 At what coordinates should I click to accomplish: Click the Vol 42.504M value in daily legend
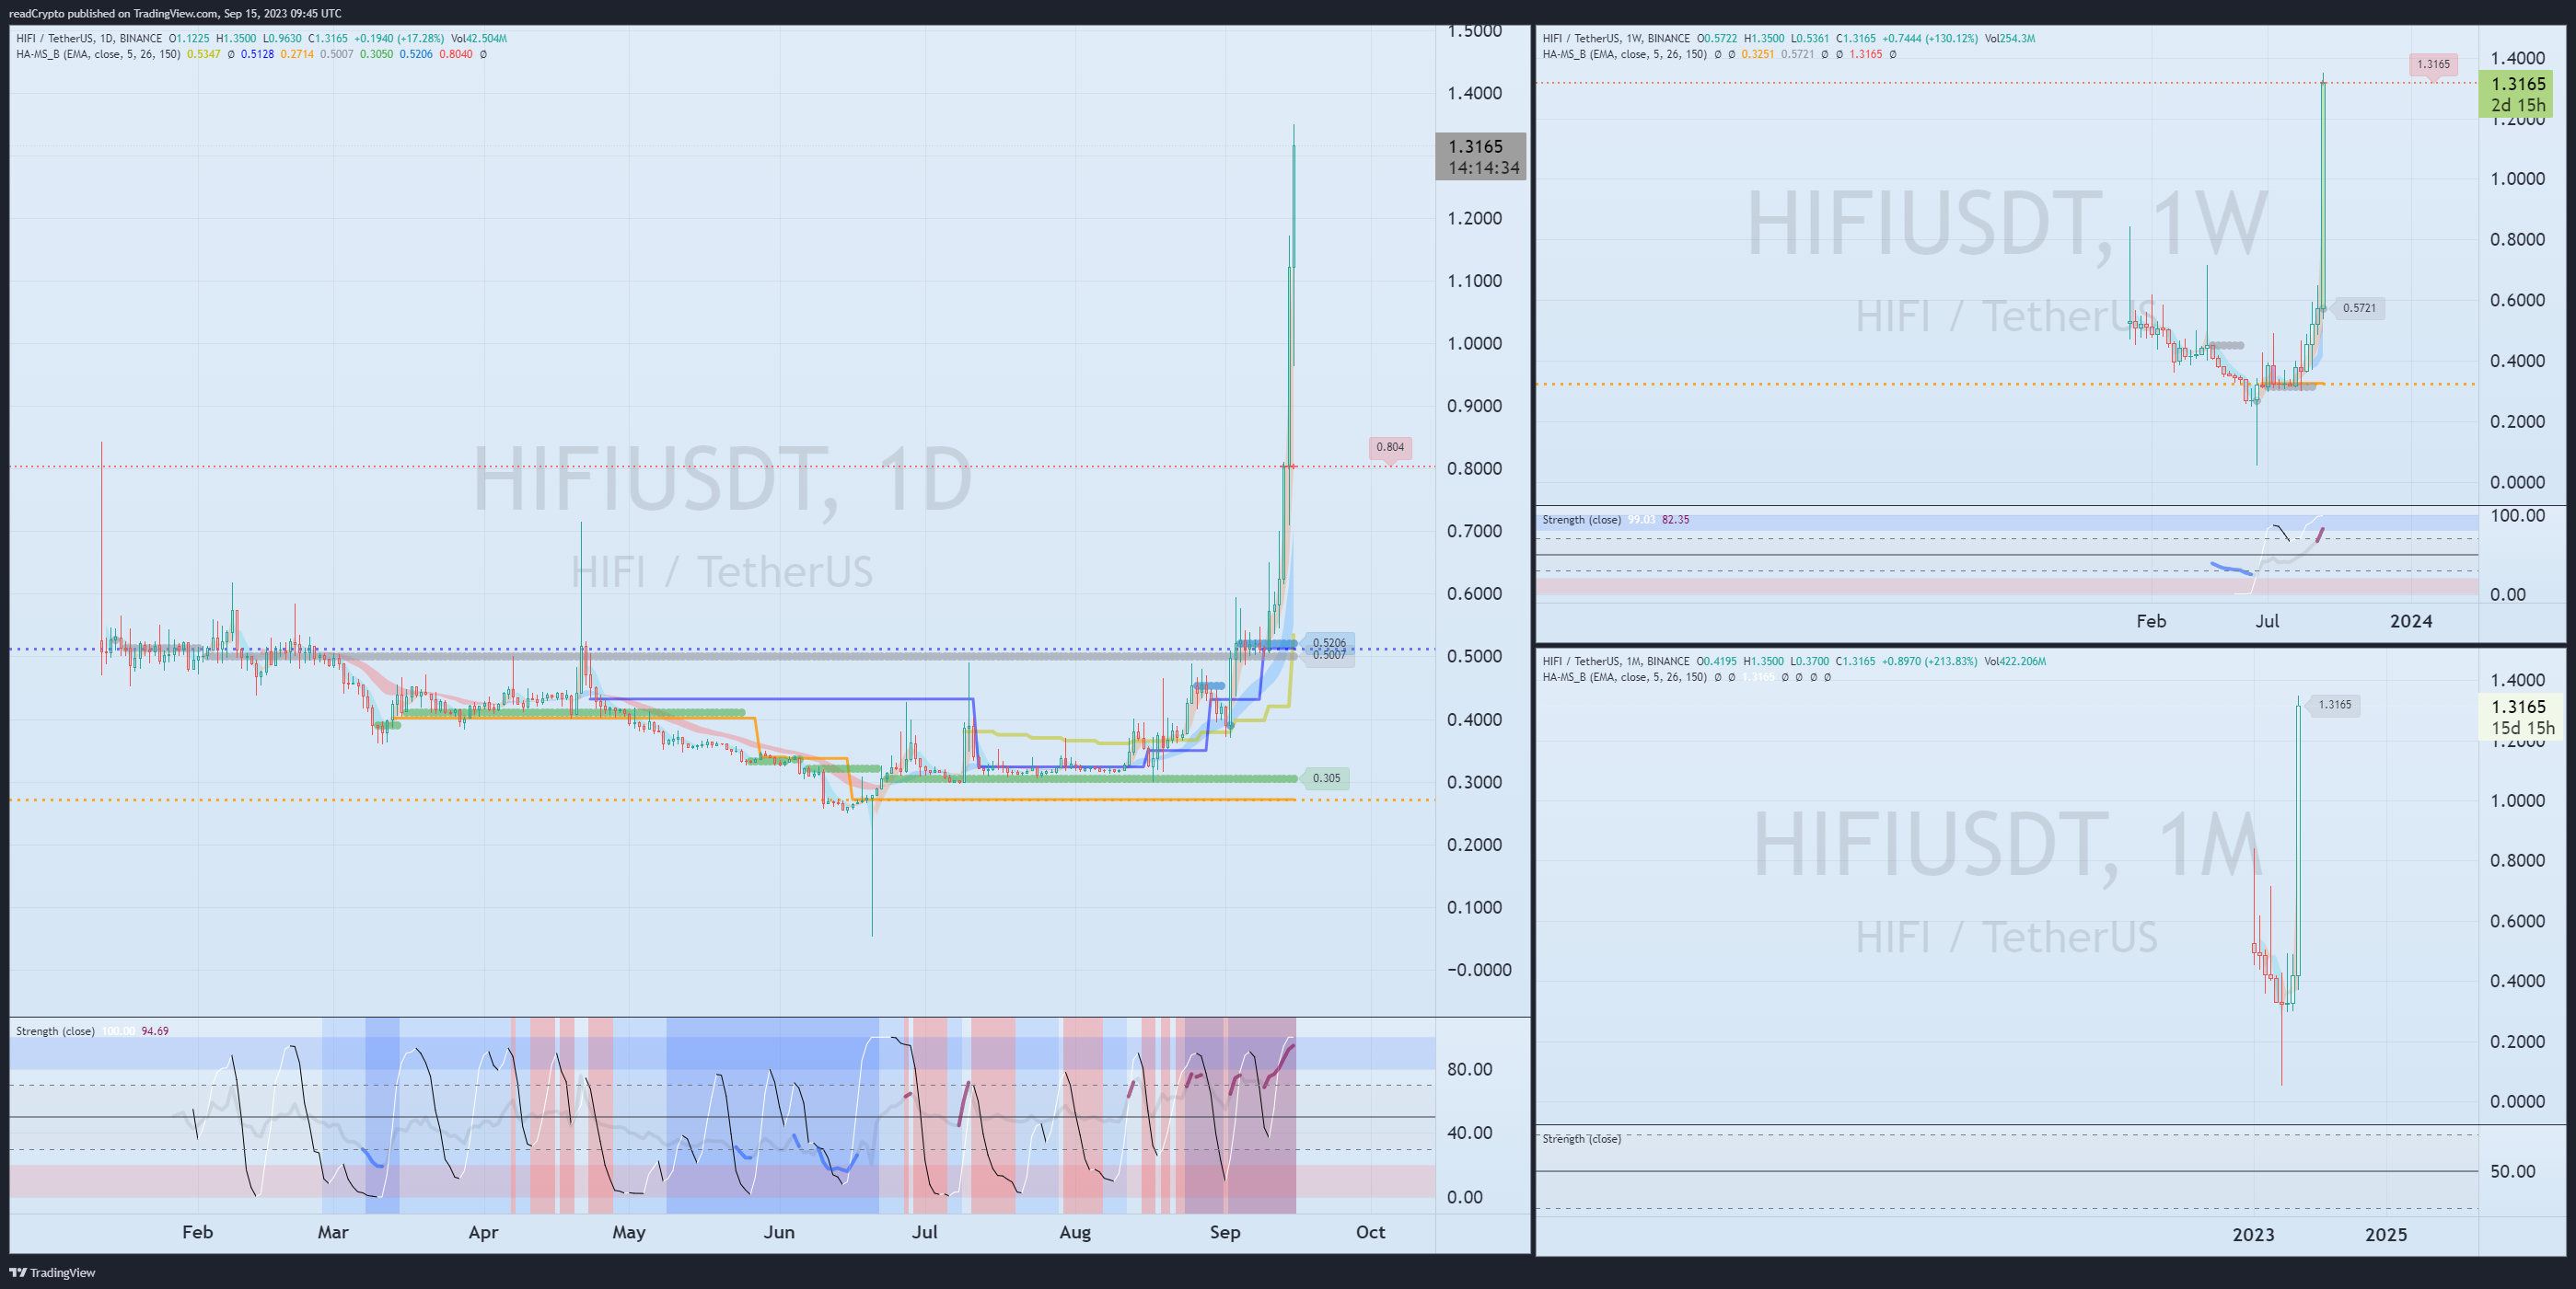[479, 38]
